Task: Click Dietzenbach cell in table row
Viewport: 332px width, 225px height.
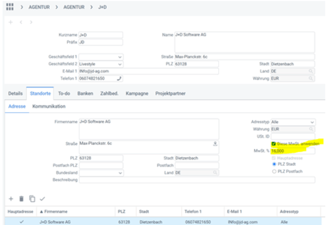Action: 151,222
